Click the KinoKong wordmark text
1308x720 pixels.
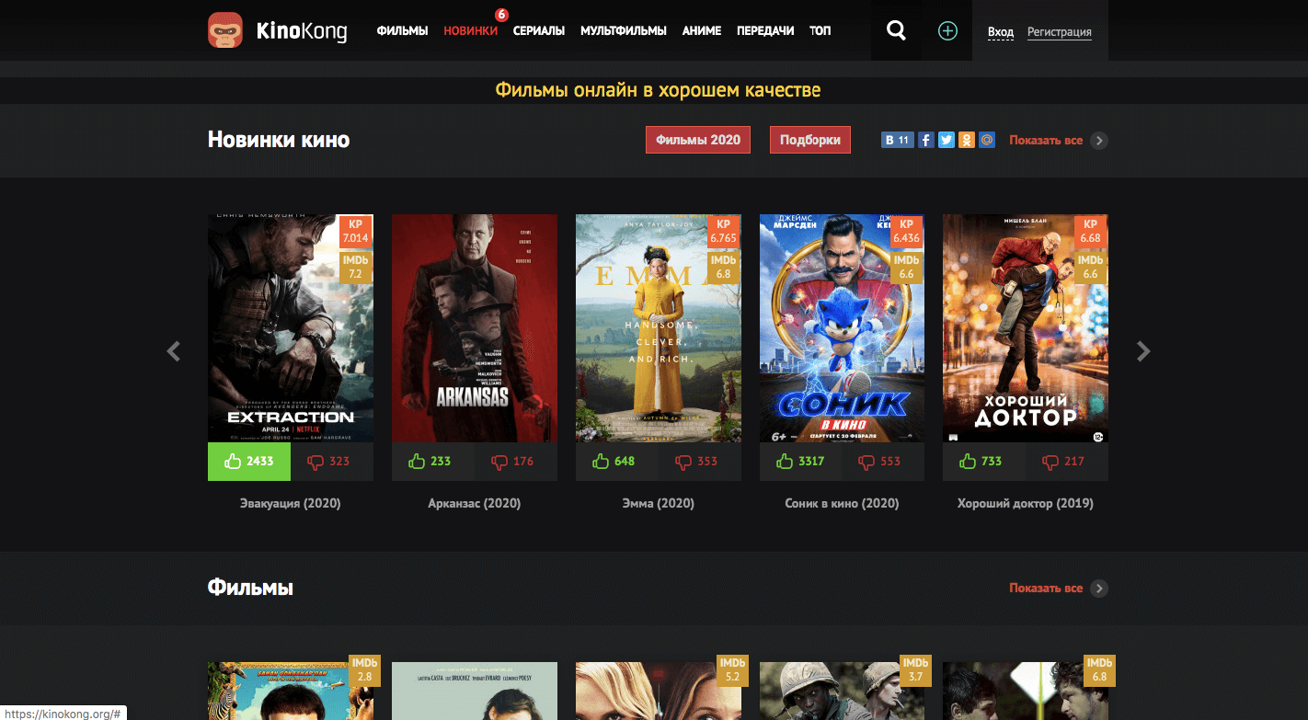[302, 31]
